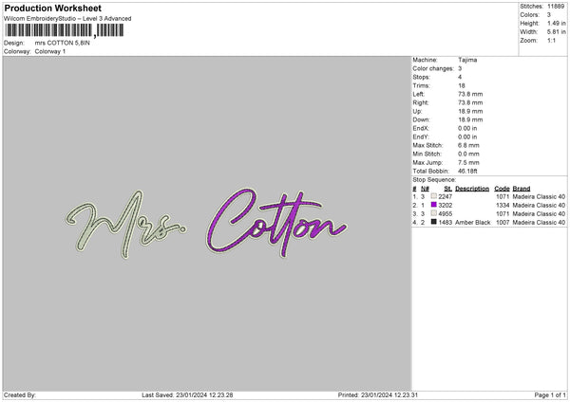Click the Amber Black description

pyautogui.click(x=472, y=223)
